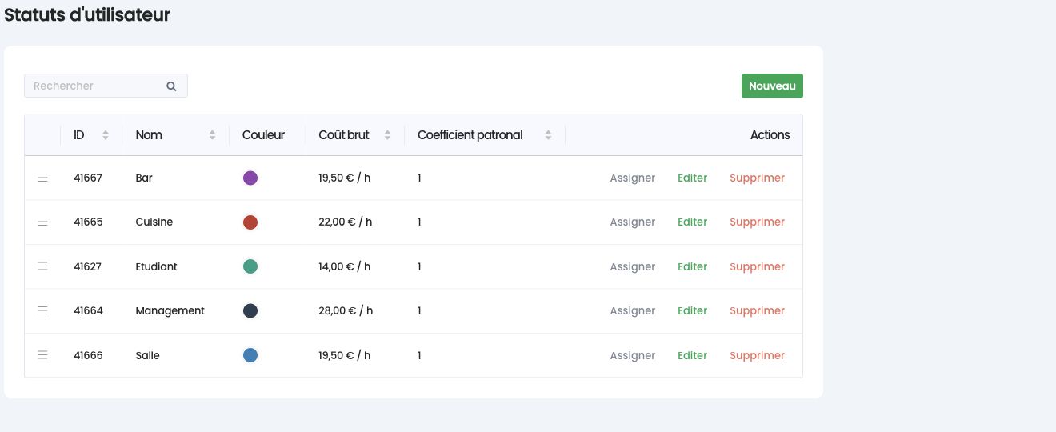Click the name cell Etudiant
This screenshot has width=1056, height=432.
pyautogui.click(x=157, y=266)
